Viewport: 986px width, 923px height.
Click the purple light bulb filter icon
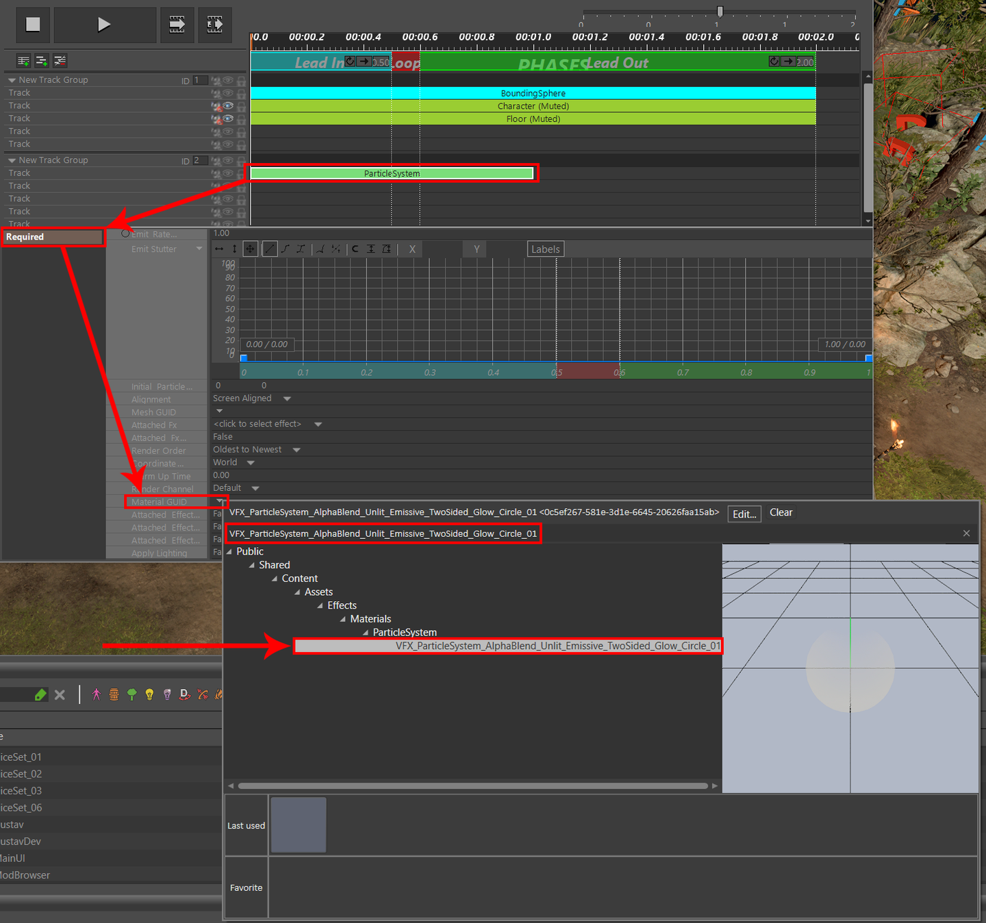[167, 694]
